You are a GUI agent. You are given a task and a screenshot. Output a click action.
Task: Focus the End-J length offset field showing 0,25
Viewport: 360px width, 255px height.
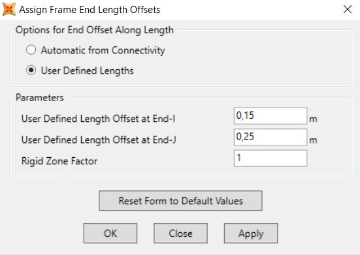click(270, 137)
